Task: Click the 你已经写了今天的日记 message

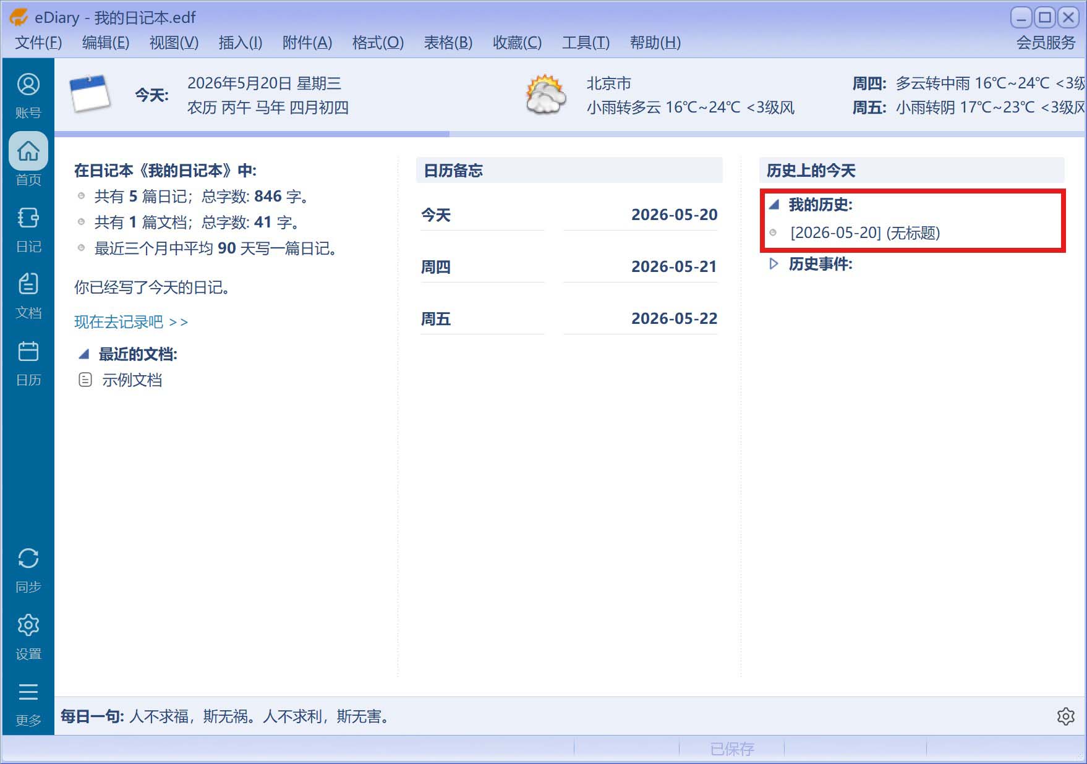Action: click(152, 287)
